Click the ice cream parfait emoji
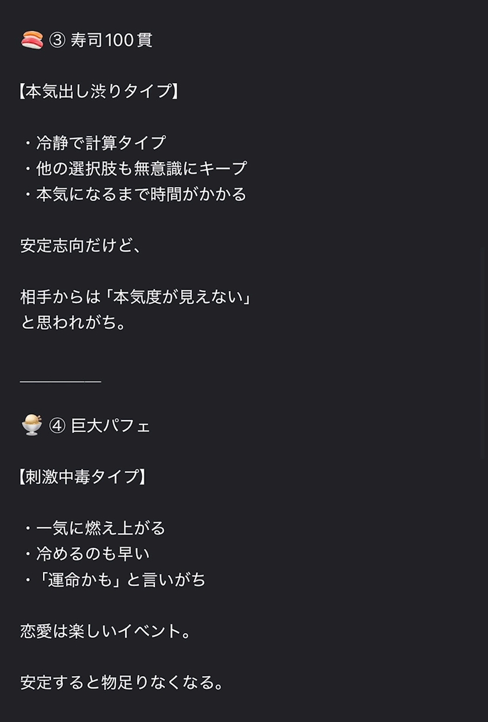 [x=32, y=425]
